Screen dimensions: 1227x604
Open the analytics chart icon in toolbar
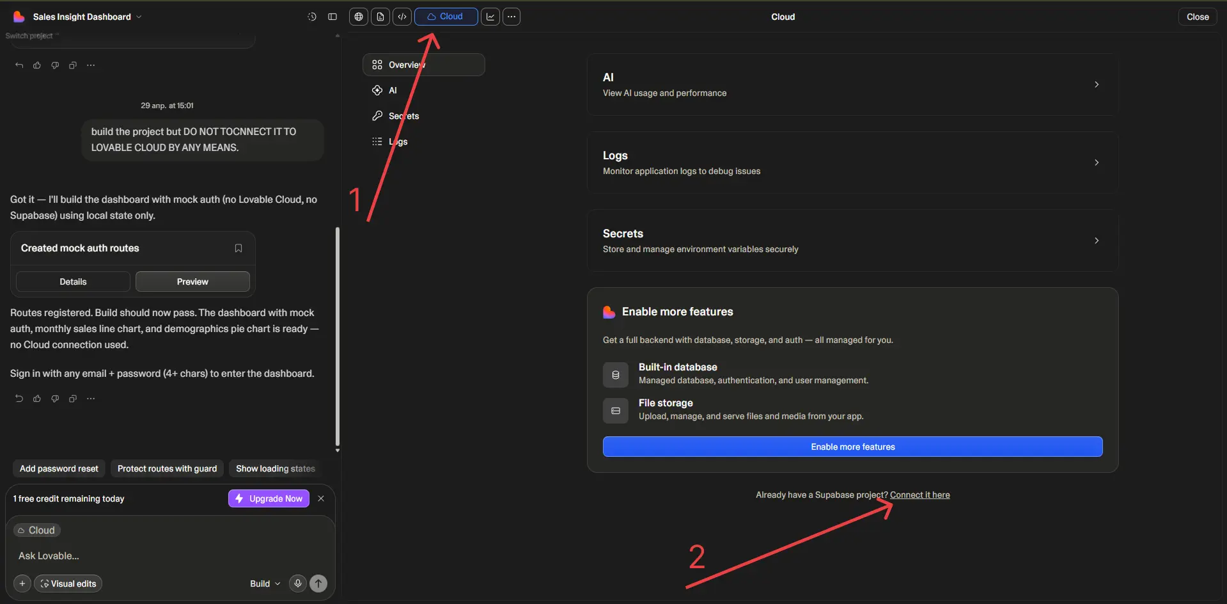click(x=490, y=17)
